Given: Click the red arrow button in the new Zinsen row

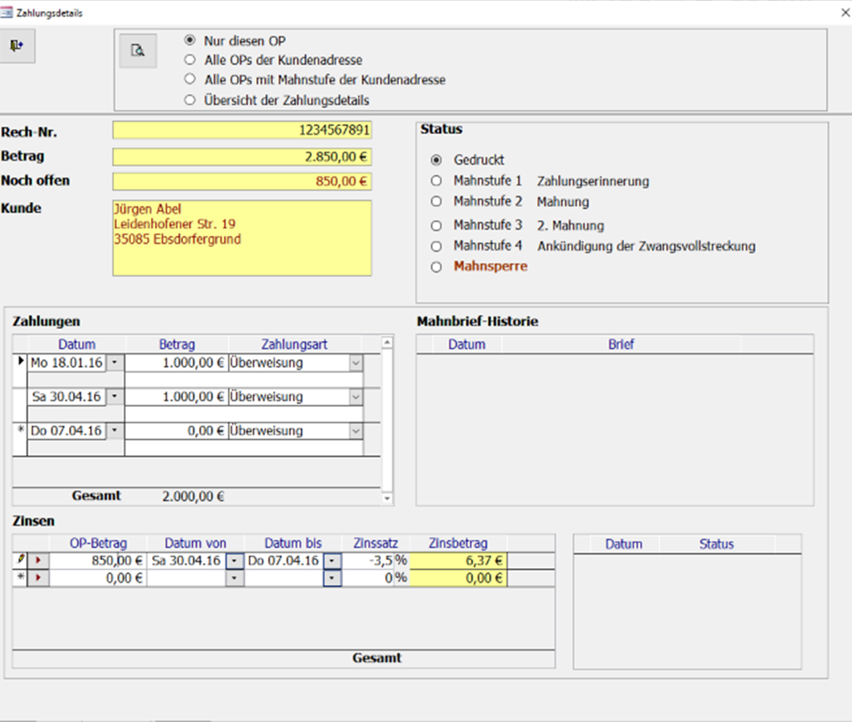Looking at the screenshot, I should (38, 578).
